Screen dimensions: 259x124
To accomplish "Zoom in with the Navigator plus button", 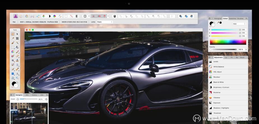I will 46,99.
